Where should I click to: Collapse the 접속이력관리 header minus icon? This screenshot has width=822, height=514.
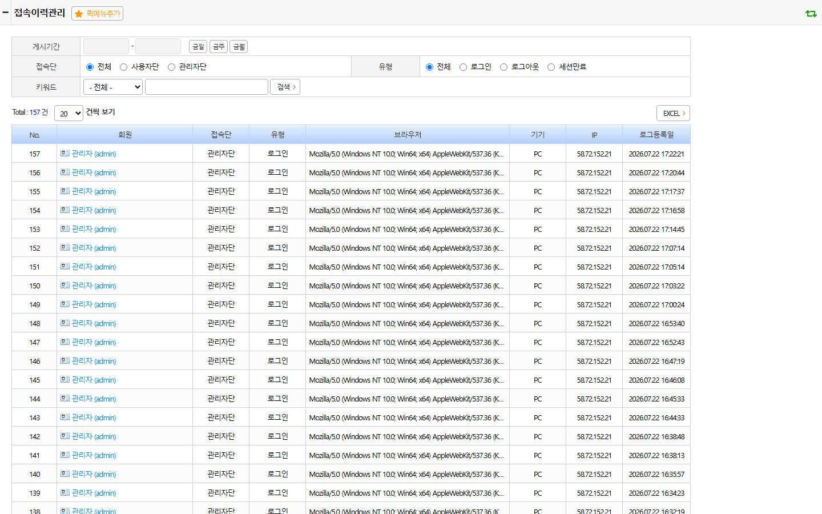[x=6, y=12]
